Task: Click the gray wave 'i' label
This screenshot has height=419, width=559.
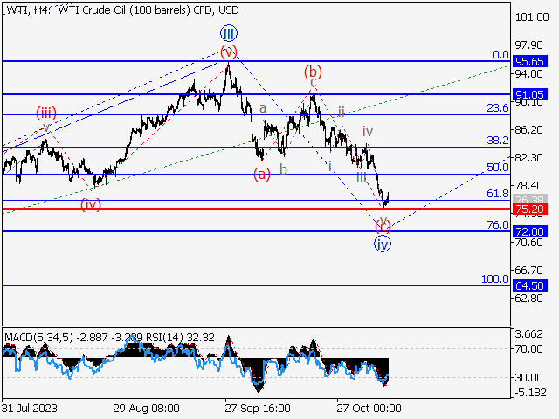Action: coord(330,165)
